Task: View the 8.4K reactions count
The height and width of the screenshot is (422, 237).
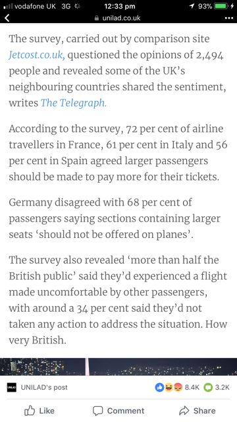Action: [x=192, y=387]
